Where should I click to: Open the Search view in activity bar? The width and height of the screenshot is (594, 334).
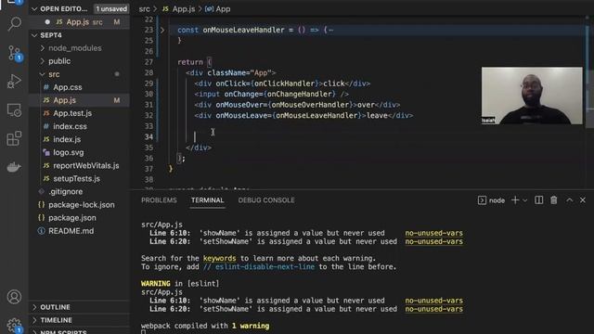tap(15, 24)
